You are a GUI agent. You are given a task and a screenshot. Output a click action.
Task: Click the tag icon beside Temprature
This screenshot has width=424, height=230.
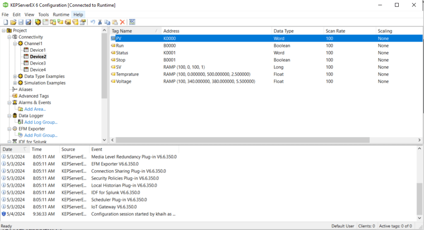coord(113,74)
